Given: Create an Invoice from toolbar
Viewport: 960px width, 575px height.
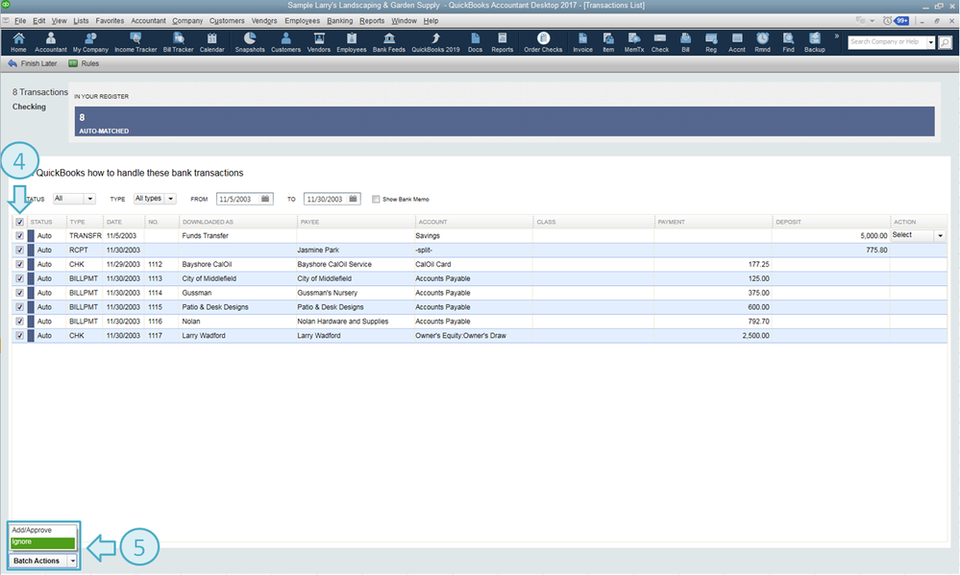Looking at the screenshot, I should pyautogui.click(x=582, y=42).
